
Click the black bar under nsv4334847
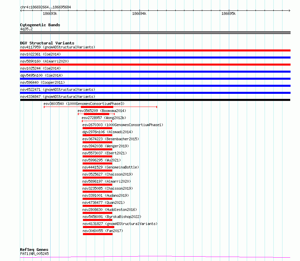coord(155,100)
